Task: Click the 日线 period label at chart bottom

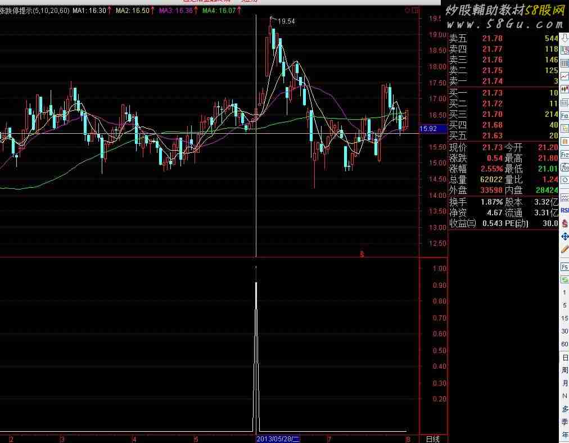Action: coord(432,439)
